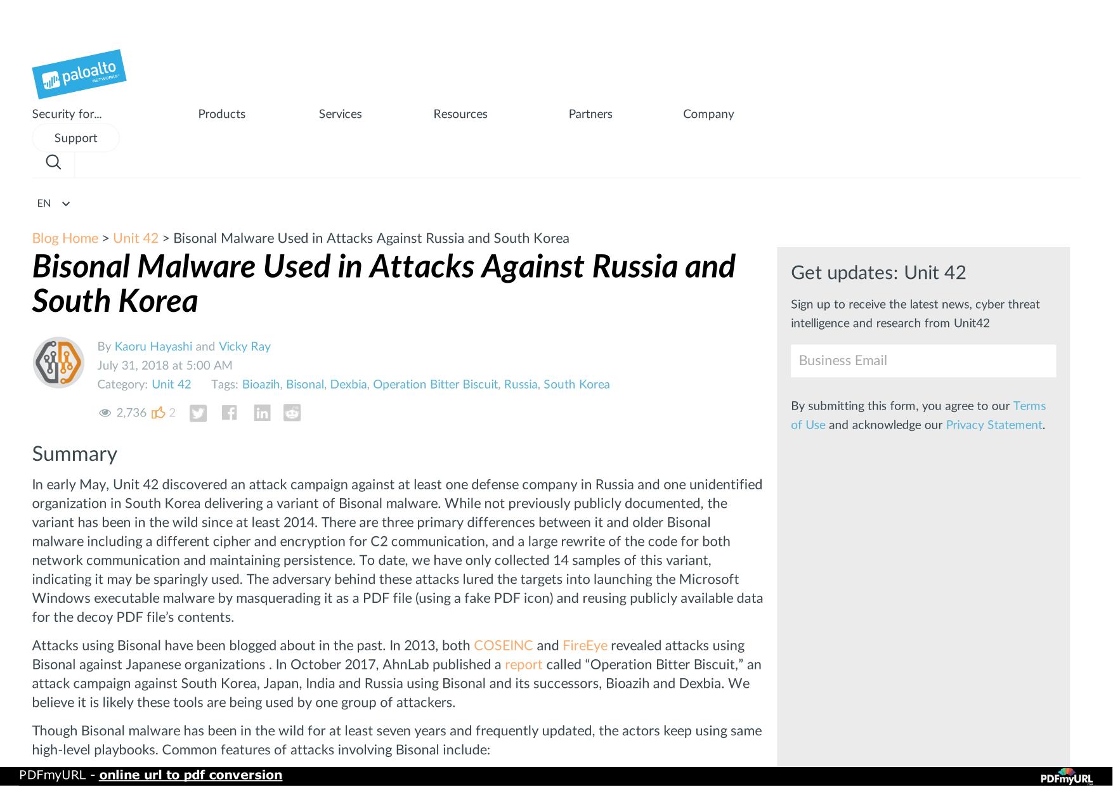This screenshot has height=786, width=1113.
Task: Share article via LinkedIn icon
Action: 262,413
